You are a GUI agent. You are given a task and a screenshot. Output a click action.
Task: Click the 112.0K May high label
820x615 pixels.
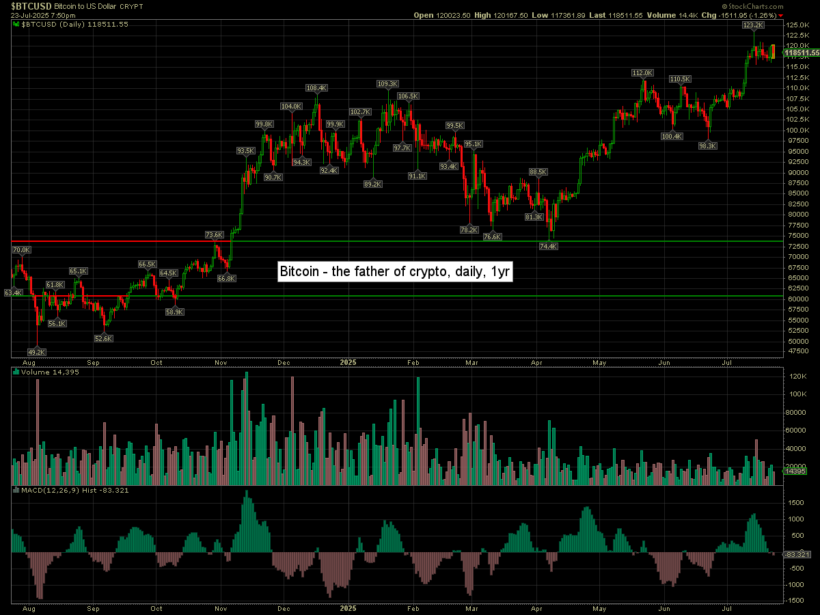click(642, 72)
